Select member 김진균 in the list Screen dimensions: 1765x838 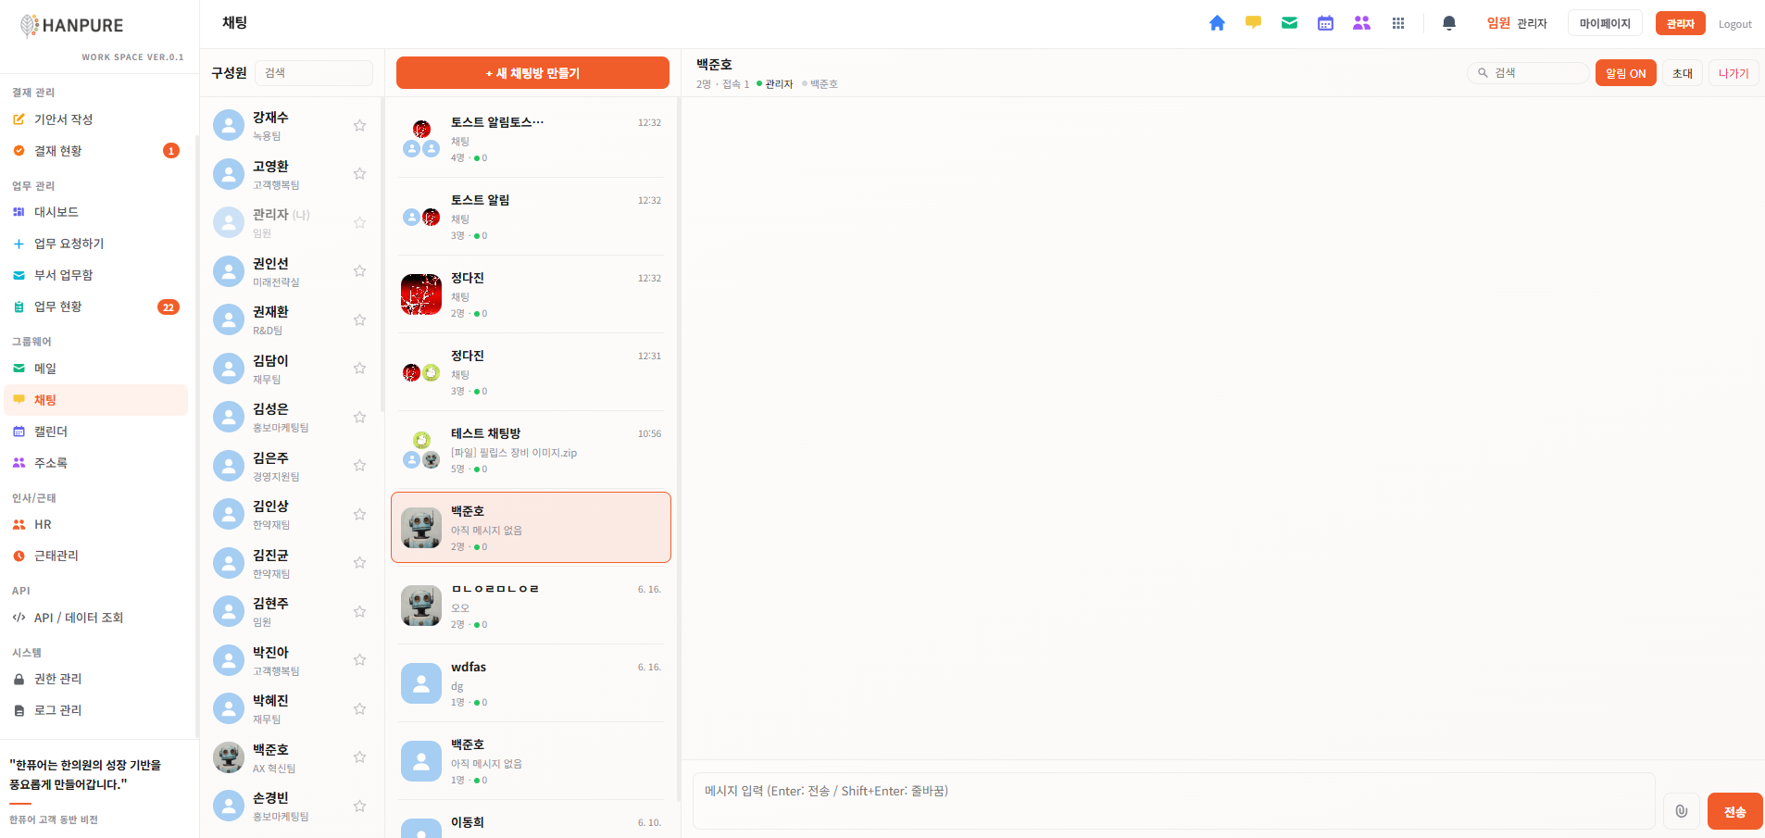290,563
